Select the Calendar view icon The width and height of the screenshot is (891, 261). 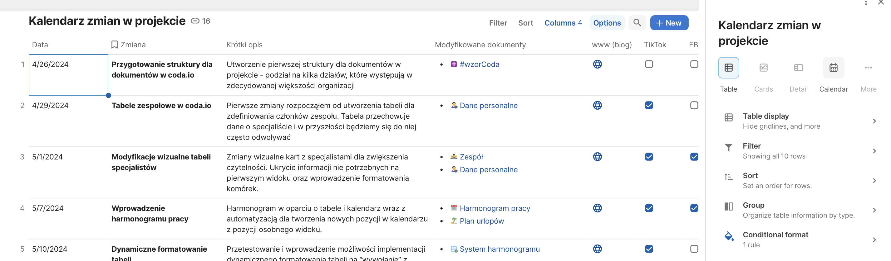coord(833,68)
